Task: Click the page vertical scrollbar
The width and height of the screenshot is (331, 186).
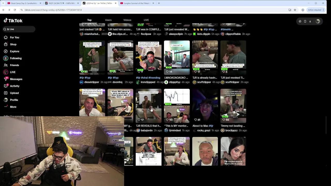Action: pos(326,125)
